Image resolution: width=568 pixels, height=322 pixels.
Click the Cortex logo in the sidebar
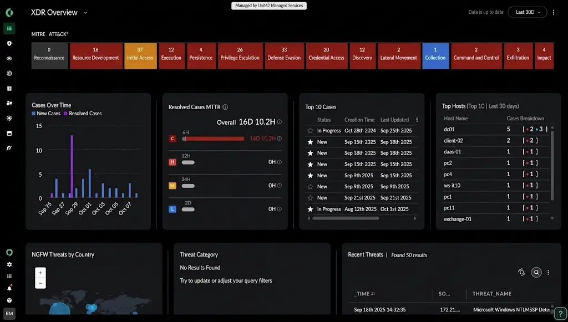coord(9,13)
